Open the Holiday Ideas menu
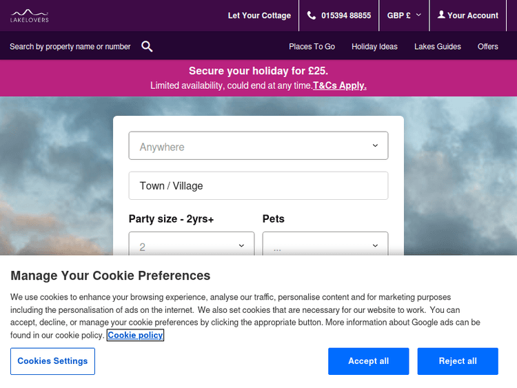This screenshot has width=517, height=388. [374, 46]
